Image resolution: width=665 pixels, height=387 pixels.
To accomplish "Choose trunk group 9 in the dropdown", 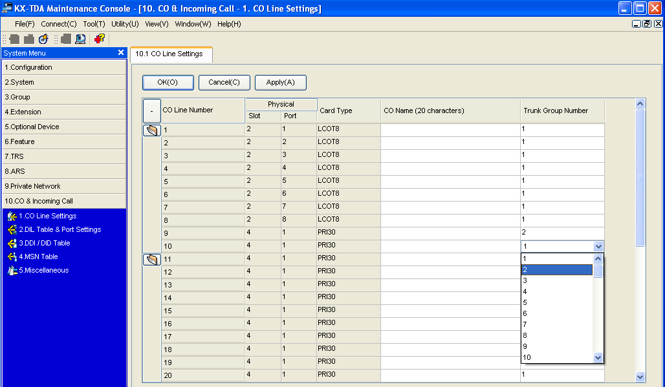I will click(x=556, y=346).
